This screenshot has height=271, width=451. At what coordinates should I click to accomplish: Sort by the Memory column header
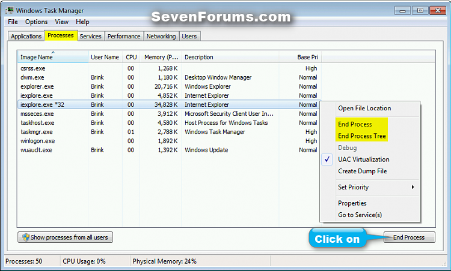161,57
